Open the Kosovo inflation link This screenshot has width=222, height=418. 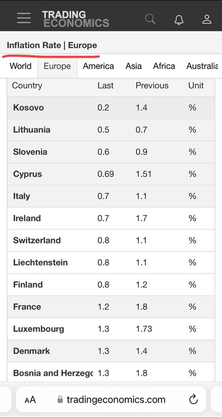click(x=29, y=108)
